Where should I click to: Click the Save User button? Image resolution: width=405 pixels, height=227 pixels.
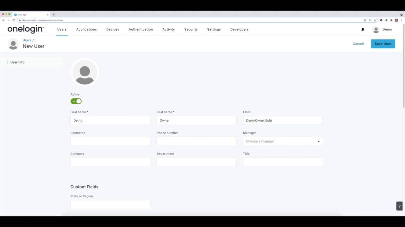coord(383,44)
